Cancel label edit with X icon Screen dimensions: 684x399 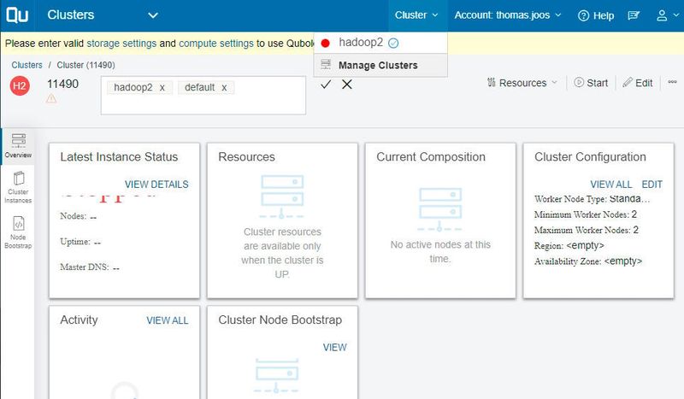pyautogui.click(x=347, y=85)
